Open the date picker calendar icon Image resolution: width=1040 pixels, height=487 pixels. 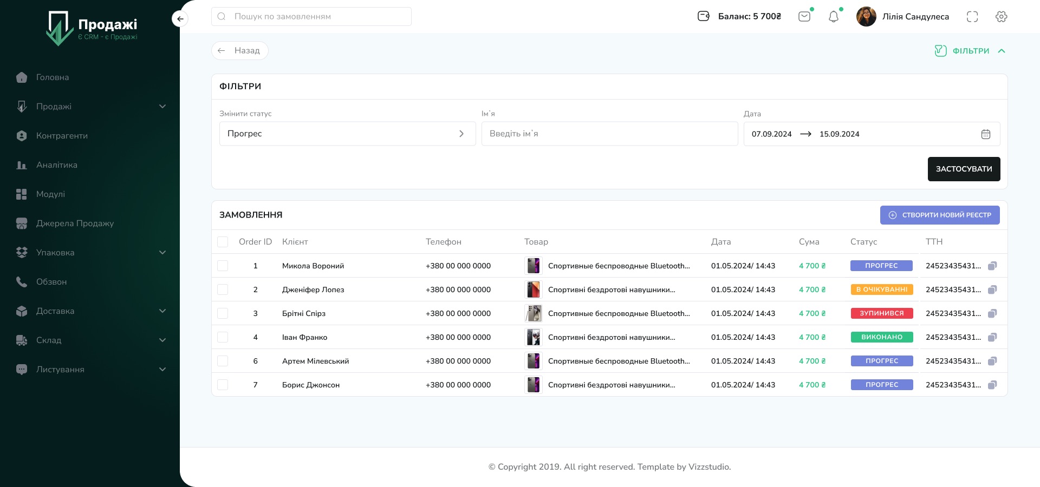(986, 134)
